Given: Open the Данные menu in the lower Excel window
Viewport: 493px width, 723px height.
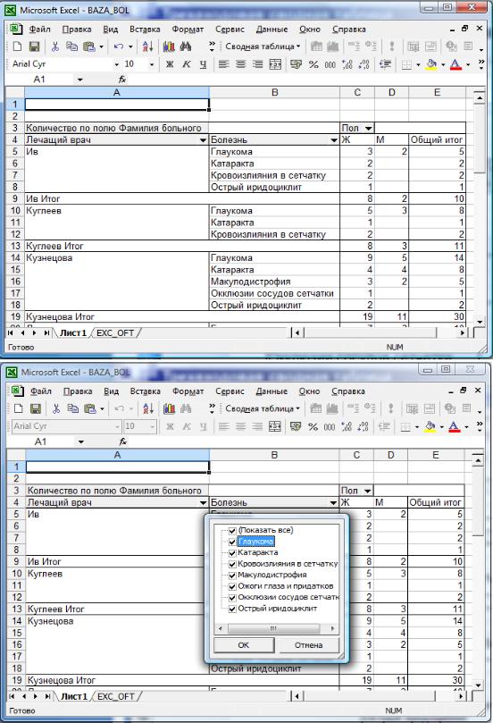Looking at the screenshot, I should (x=272, y=391).
